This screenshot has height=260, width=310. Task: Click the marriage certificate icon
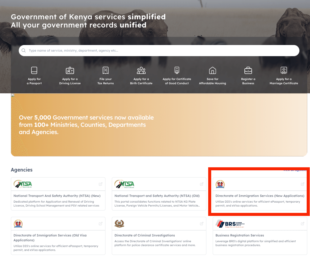[284, 70]
